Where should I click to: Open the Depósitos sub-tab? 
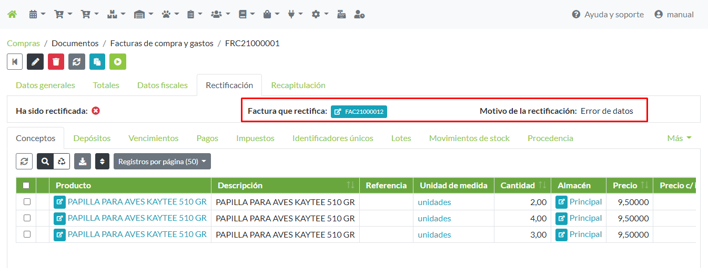click(x=92, y=138)
